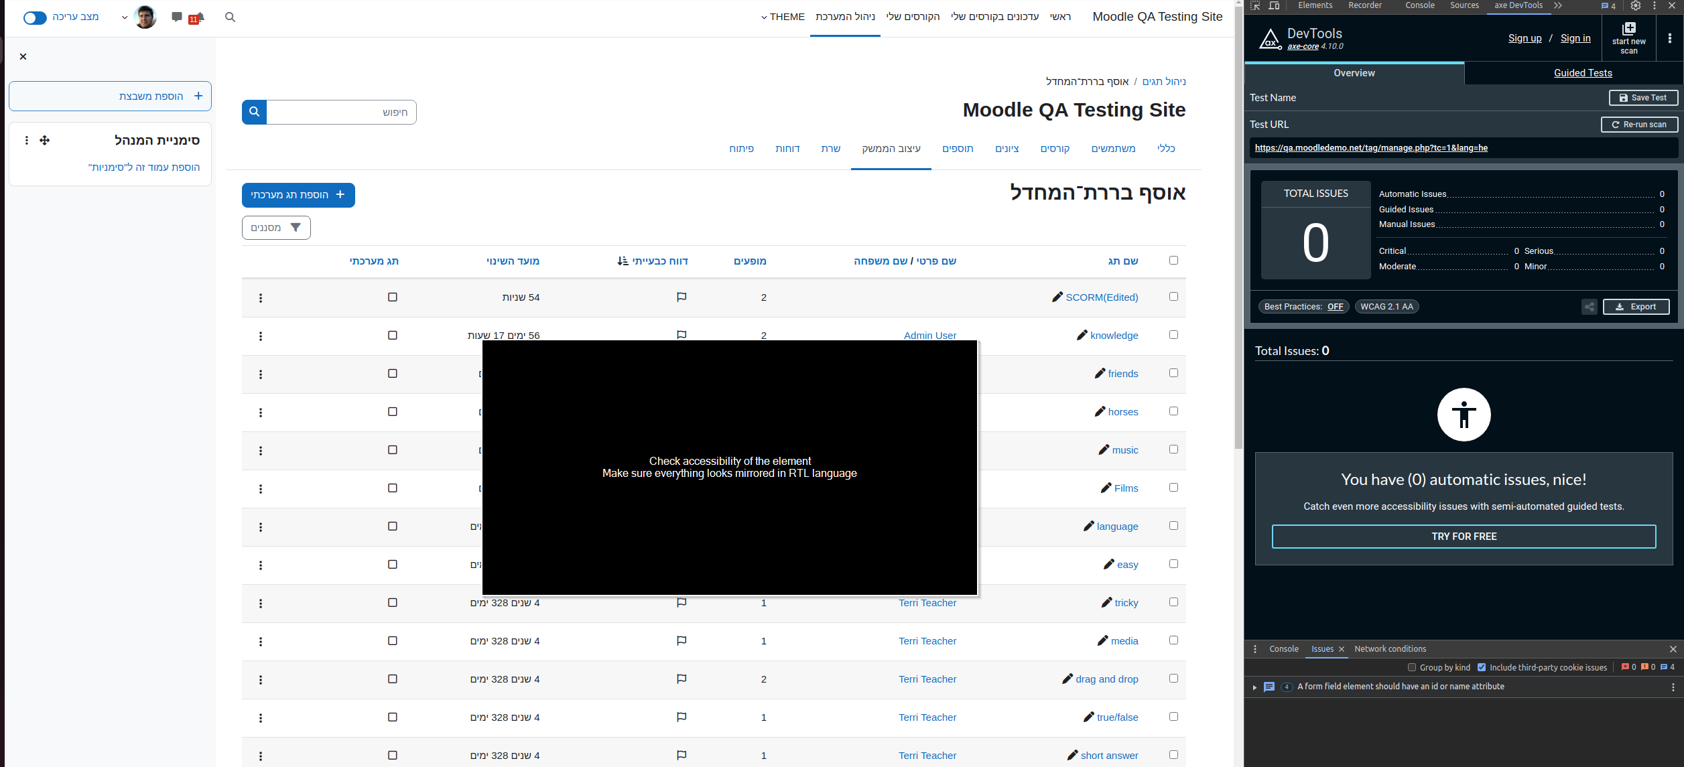Check the select-all checkbox in the table header
The image size is (1684, 767).
[1173, 260]
